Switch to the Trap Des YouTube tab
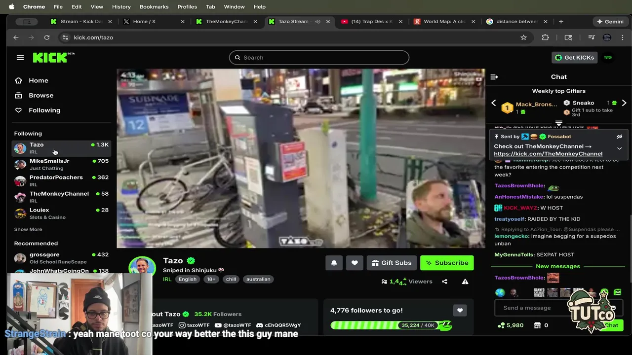This screenshot has height=355, width=632. tap(371, 22)
